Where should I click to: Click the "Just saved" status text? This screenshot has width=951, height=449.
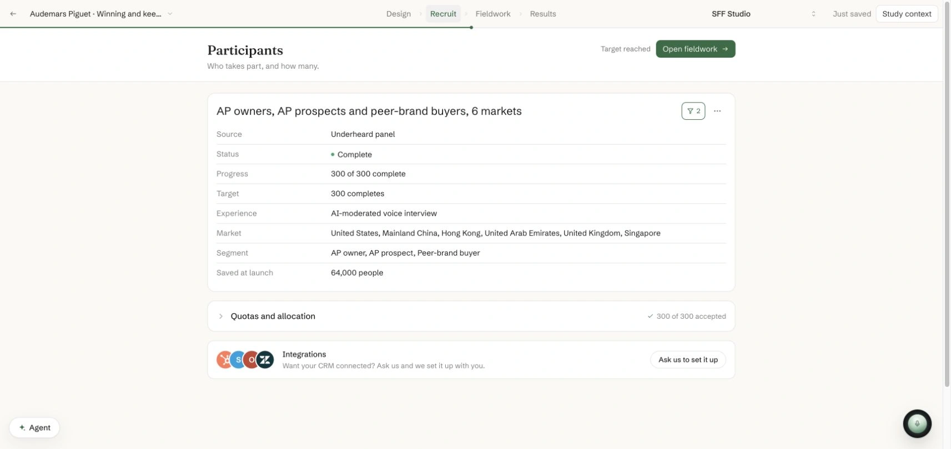pyautogui.click(x=852, y=14)
